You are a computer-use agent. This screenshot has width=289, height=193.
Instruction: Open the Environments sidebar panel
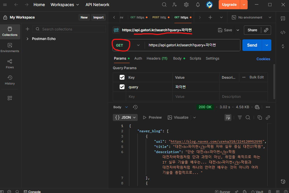[10, 48]
